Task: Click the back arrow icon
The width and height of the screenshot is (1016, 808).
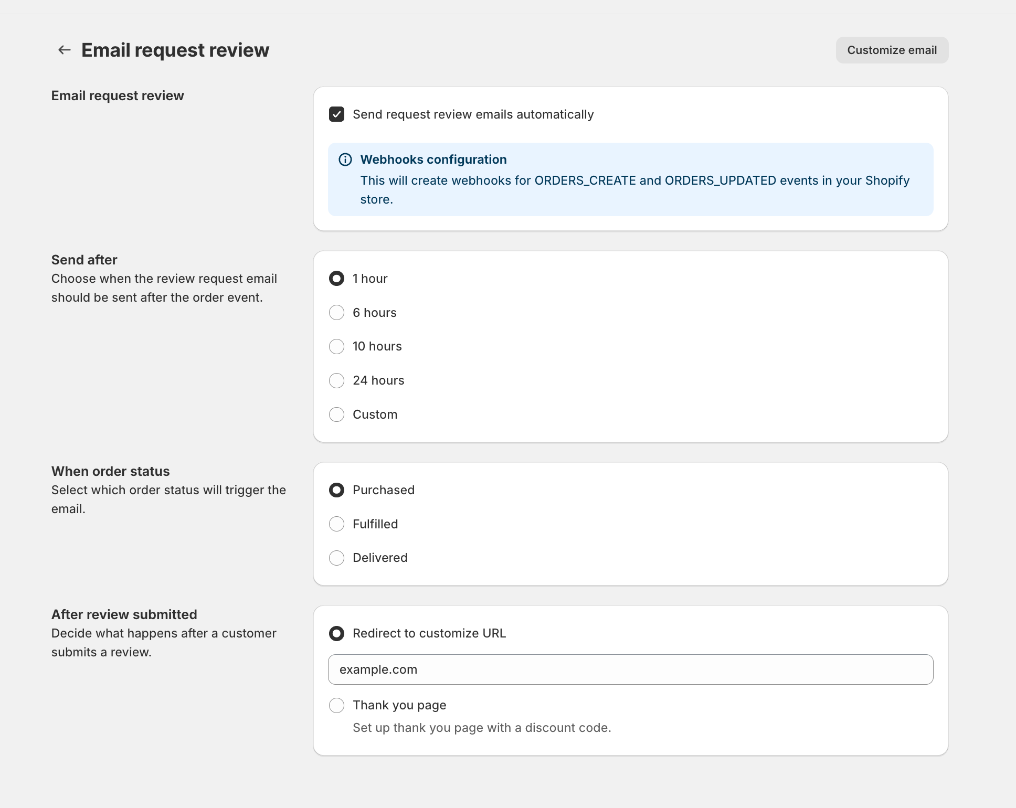Action: (x=64, y=50)
